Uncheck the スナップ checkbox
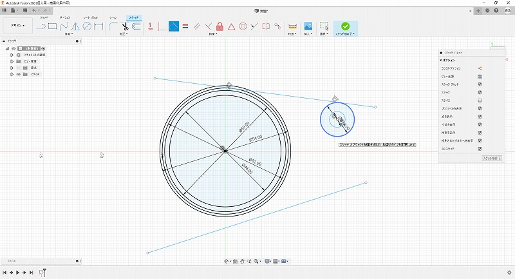515x279 pixels. tap(480, 93)
